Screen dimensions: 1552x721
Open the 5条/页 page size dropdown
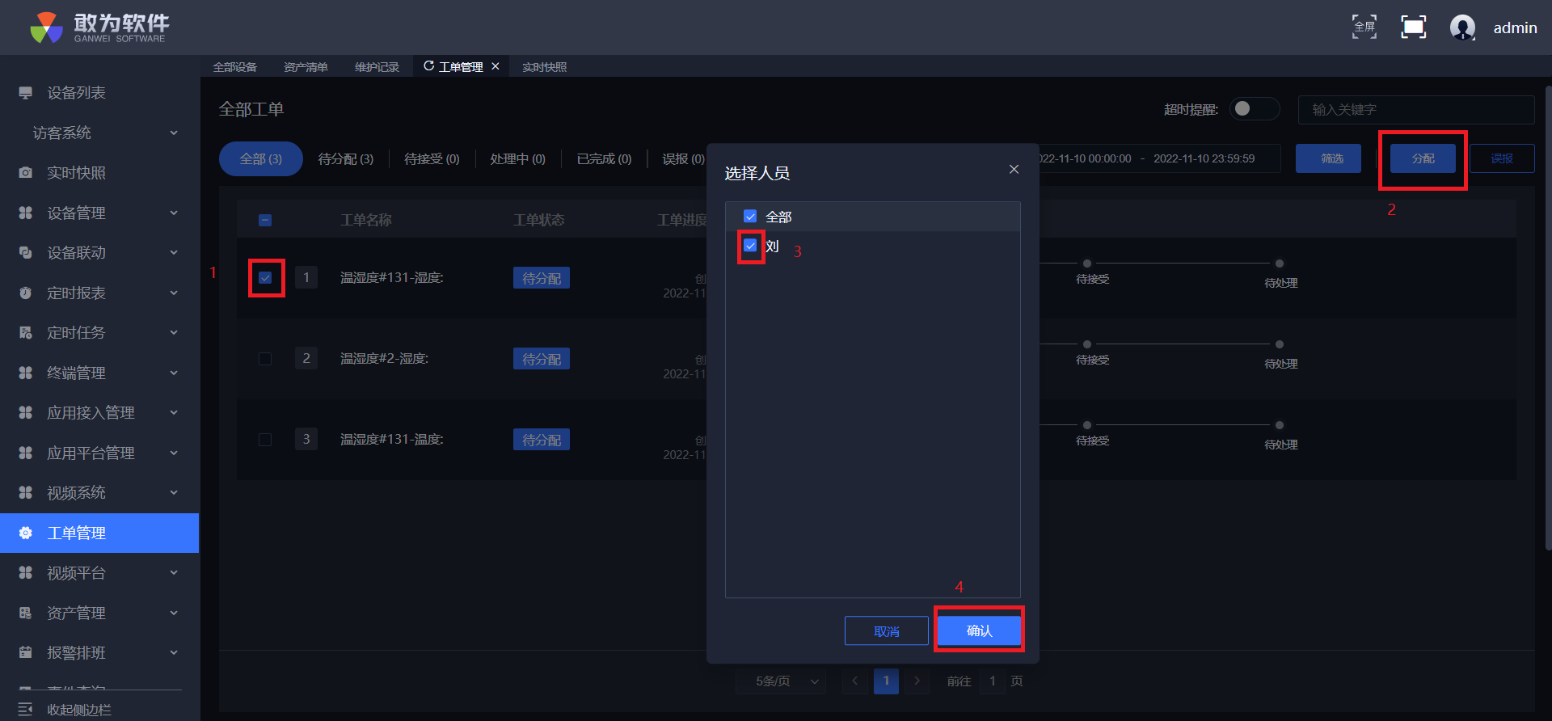click(x=782, y=681)
